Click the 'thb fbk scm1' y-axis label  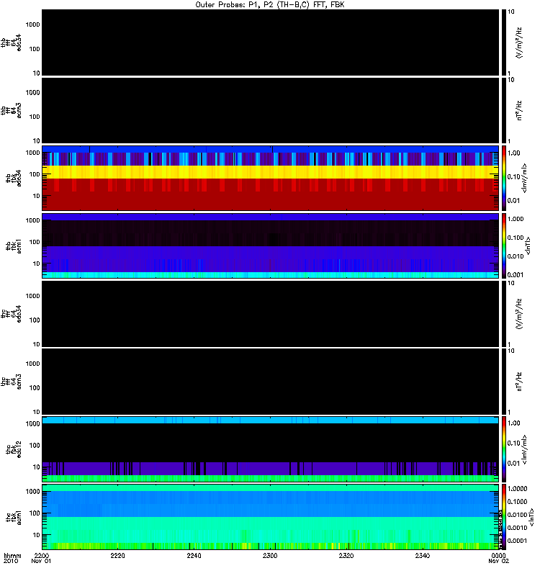coord(13,246)
